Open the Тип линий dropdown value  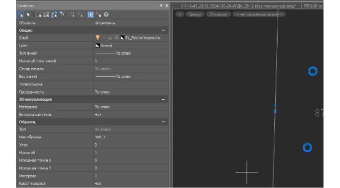pyautogui.click(x=131, y=53)
